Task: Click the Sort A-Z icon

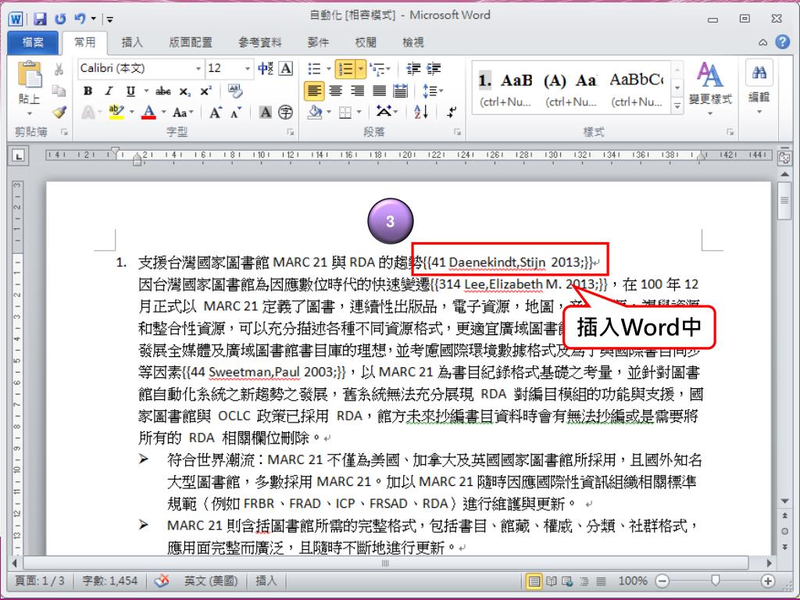Action: pyautogui.click(x=421, y=112)
